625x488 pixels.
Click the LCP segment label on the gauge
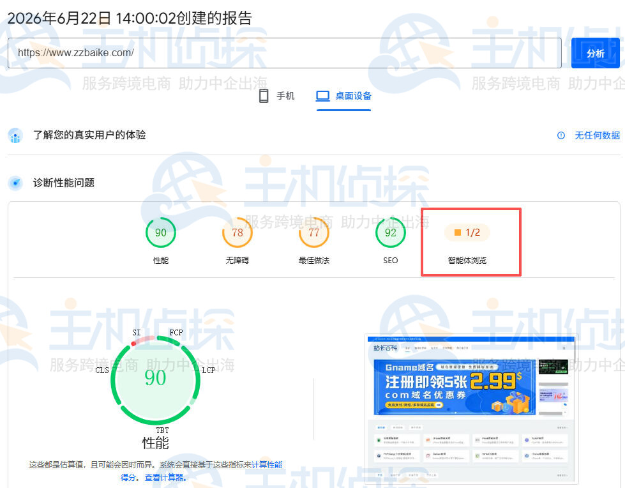209,370
